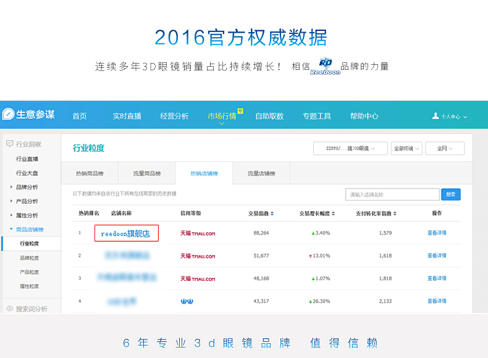Switch to the 流量商品榜 tab
Screen dimensions: 488x358
tap(147, 173)
